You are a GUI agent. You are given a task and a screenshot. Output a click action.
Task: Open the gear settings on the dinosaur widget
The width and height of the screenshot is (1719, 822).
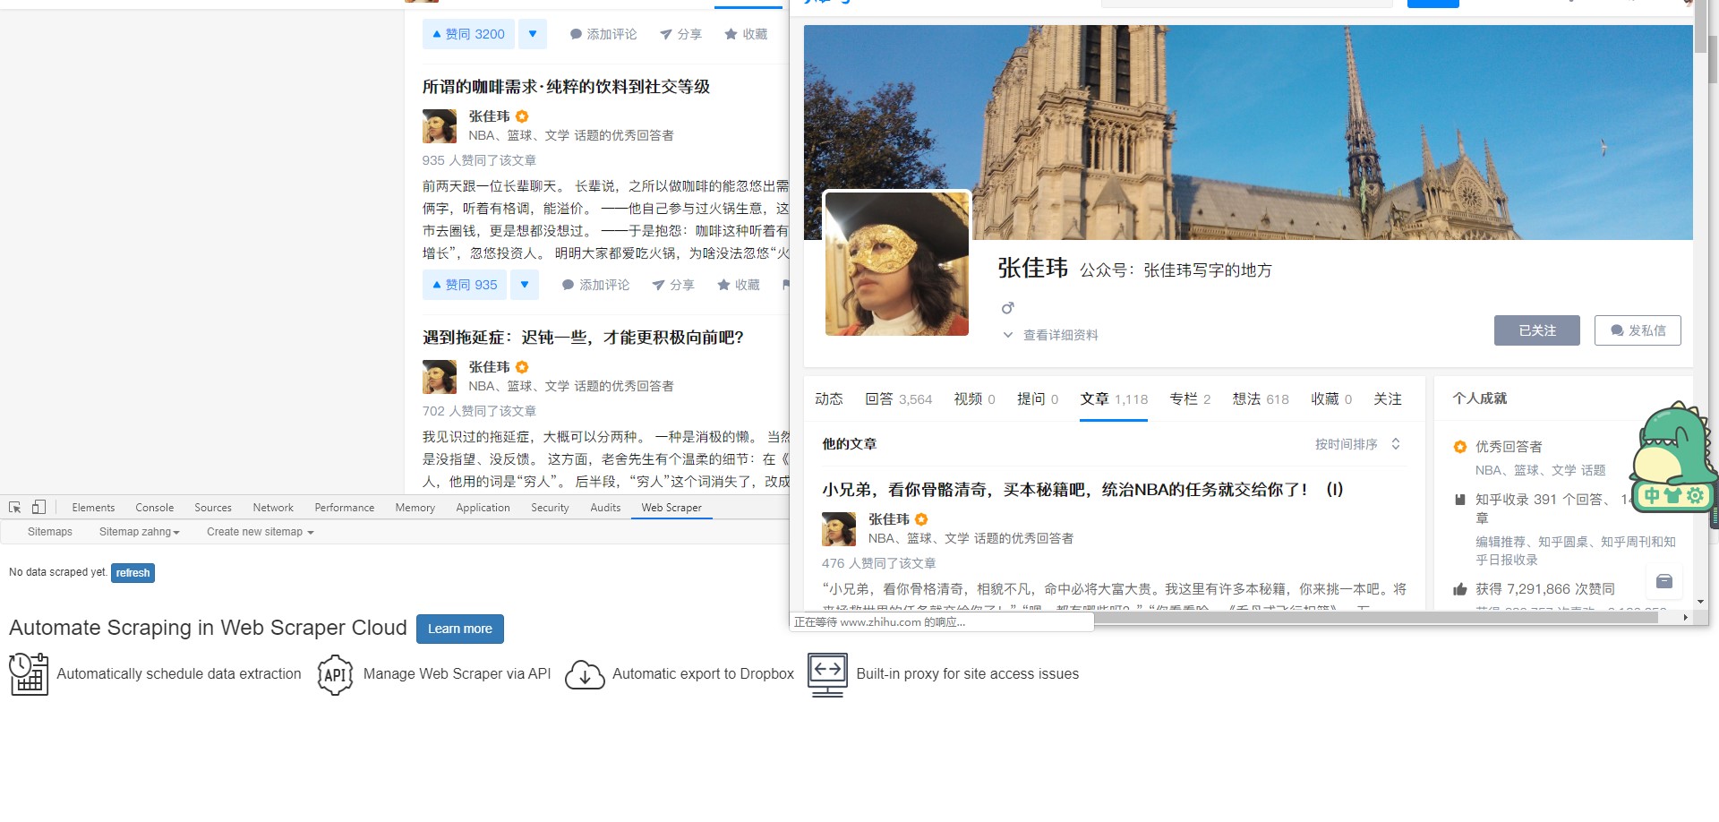point(1695,496)
